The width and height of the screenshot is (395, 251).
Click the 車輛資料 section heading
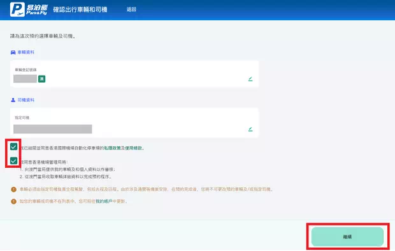click(25, 52)
